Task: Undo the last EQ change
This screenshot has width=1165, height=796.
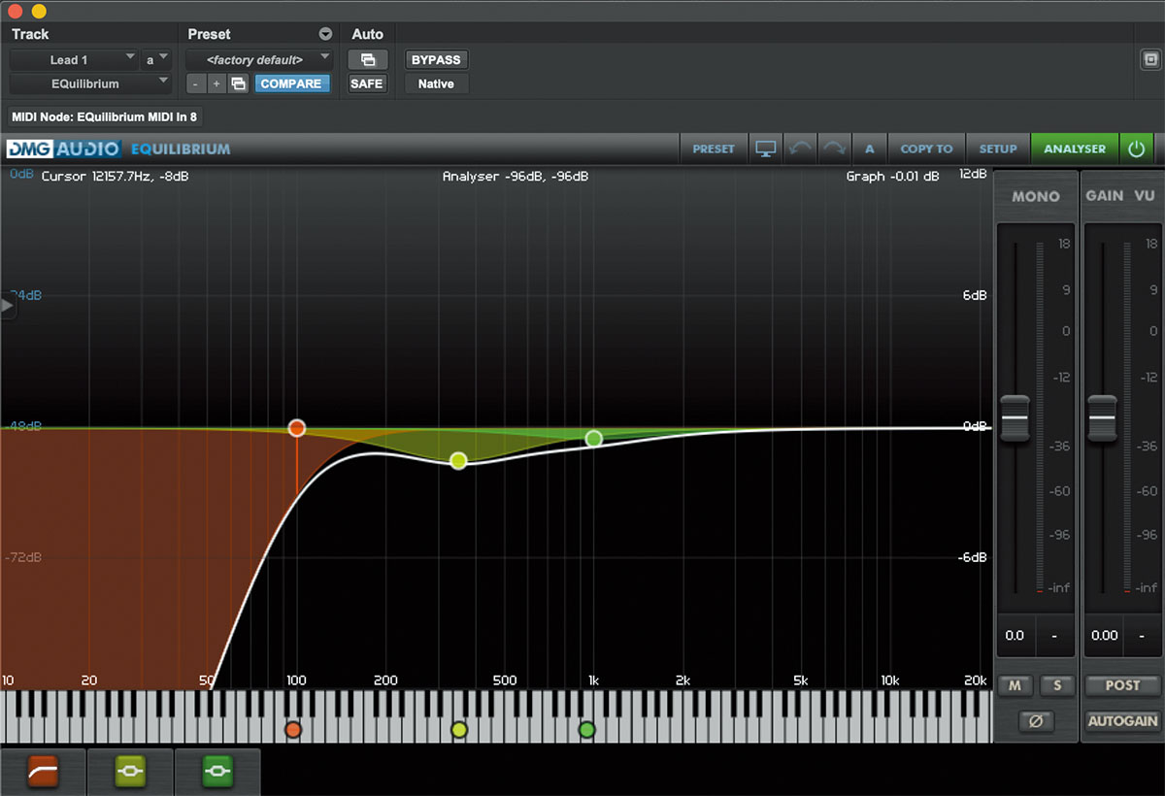Action: 802,149
